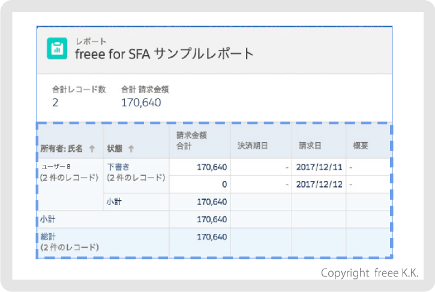Image resolution: width=435 pixels, height=292 pixels.
Task: Click the 総計 grand total label
Action: coord(48,237)
